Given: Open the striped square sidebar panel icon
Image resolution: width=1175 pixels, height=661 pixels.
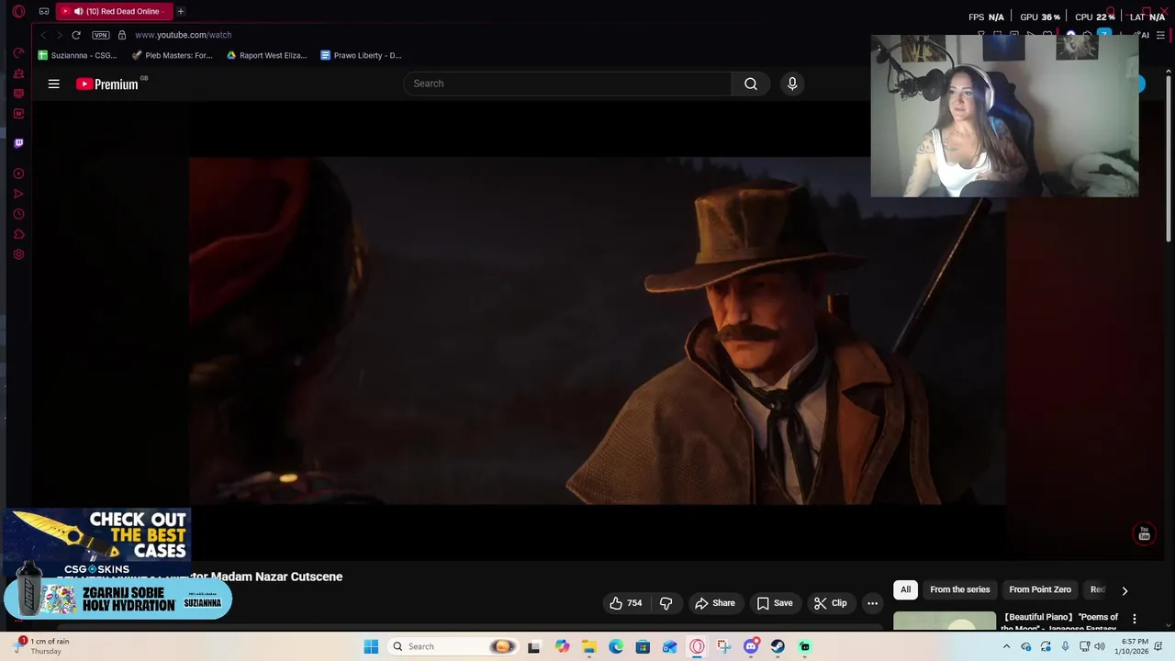Looking at the screenshot, I should pos(18,93).
